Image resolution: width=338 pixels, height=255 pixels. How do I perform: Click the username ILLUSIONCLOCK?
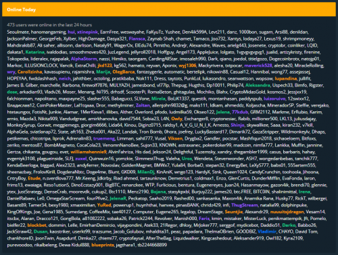(41, 65)
